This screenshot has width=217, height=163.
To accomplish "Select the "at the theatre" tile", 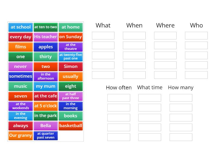I will pos(71,47).
